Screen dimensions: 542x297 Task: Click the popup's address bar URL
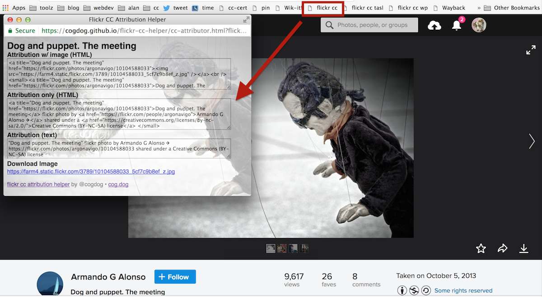(x=144, y=31)
